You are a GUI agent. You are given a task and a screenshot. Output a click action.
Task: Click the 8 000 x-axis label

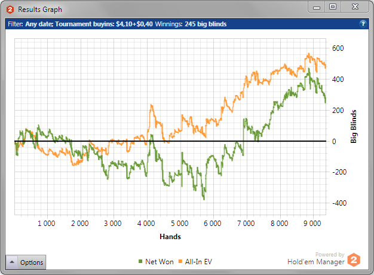[280, 224]
